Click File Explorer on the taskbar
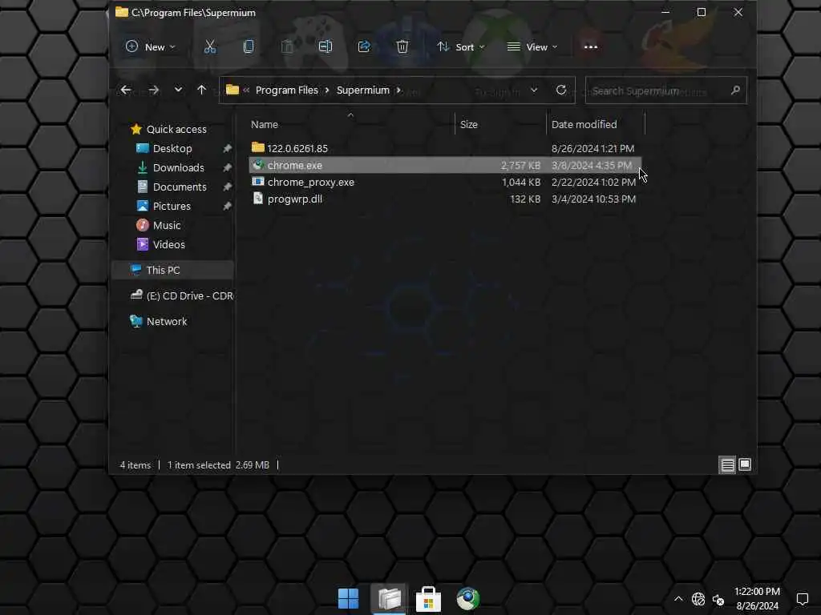This screenshot has height=615, width=821. (x=389, y=599)
